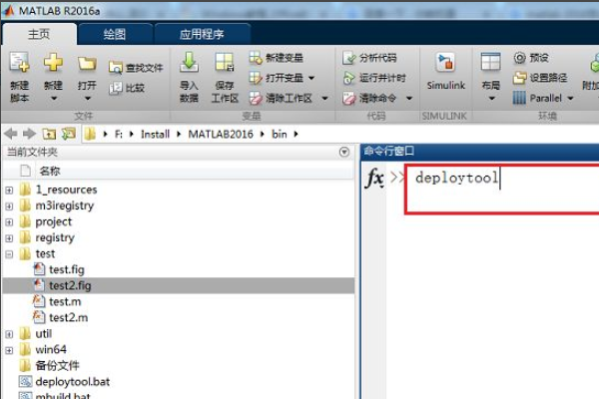Open the Open (打开) dropdown arrow
Viewport: 599px width, 399px height.
[x=88, y=98]
